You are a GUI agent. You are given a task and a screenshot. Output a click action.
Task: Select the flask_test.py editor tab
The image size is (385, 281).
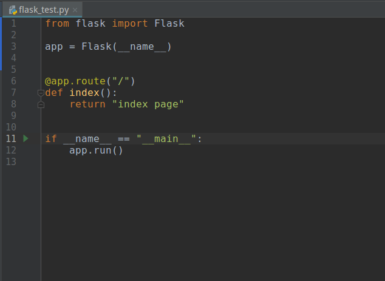point(43,10)
